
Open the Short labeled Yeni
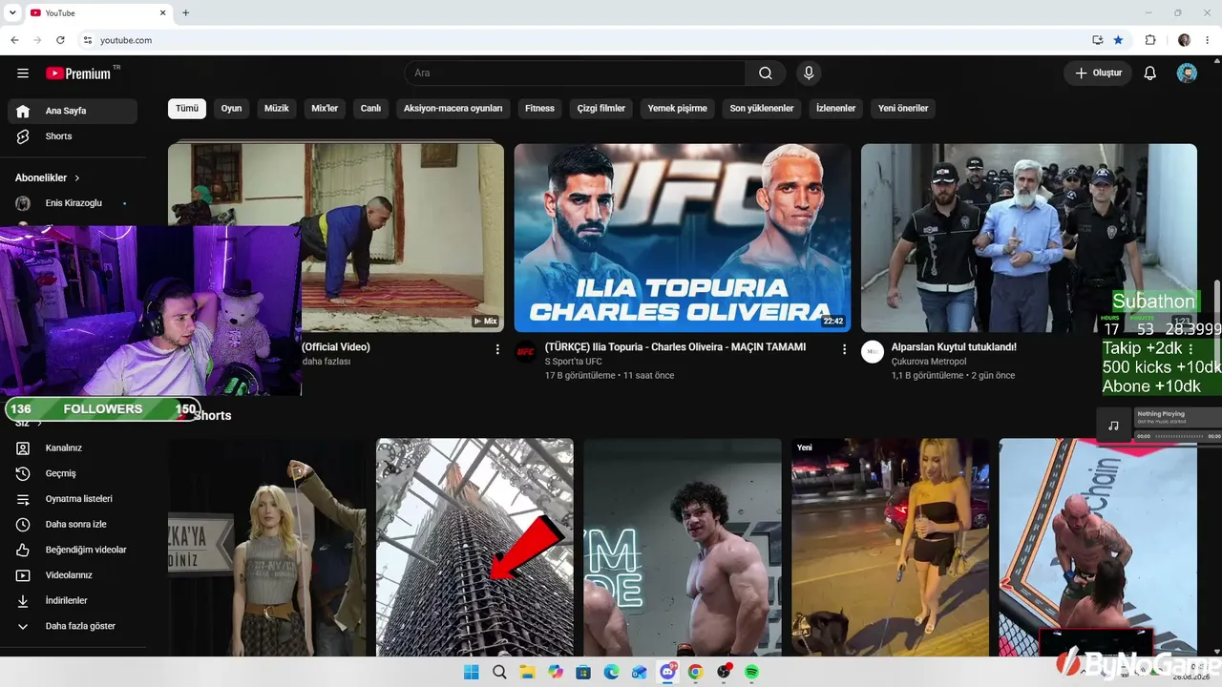click(890, 547)
